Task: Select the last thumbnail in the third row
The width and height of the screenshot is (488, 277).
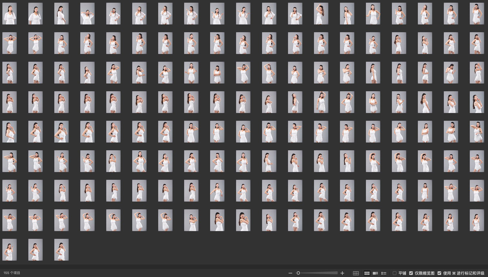Action: tap(477, 73)
